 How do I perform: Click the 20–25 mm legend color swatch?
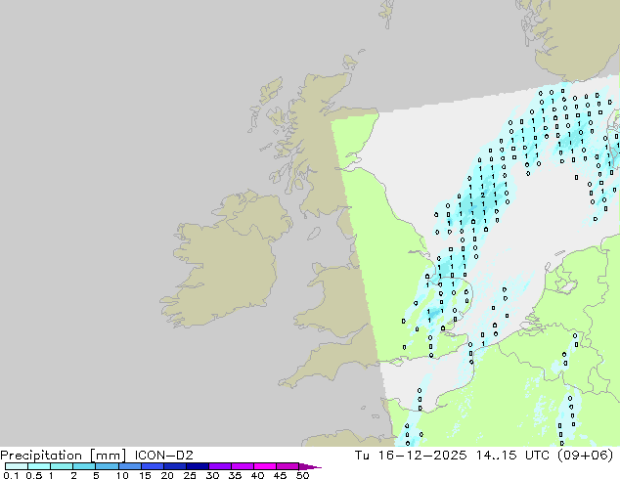(175, 466)
